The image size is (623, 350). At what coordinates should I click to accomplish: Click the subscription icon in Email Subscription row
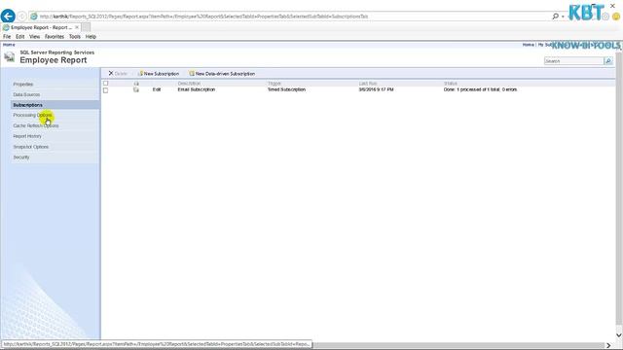[x=136, y=90]
